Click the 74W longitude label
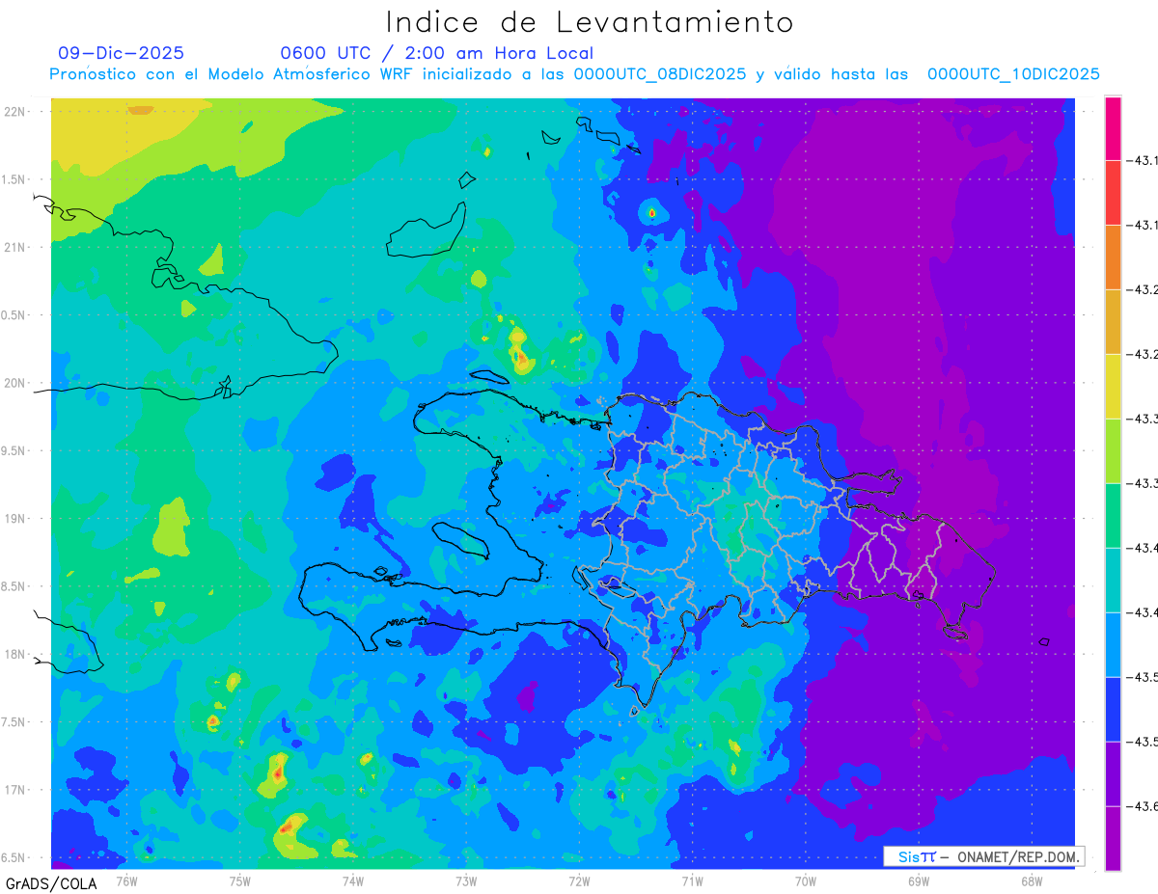1158x894 pixels. click(353, 880)
